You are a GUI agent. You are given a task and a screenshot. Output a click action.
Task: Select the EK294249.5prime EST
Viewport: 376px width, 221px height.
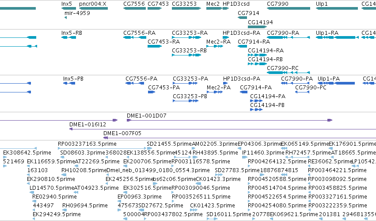[x=34, y=219]
